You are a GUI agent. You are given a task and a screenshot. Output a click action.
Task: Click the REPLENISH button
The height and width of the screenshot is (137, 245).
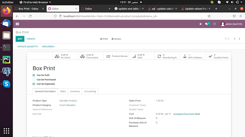coord(48,47)
